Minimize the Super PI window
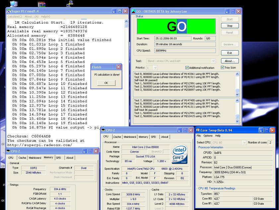Image resolution: width=279 pixels, height=210 pixels. pos(114,11)
